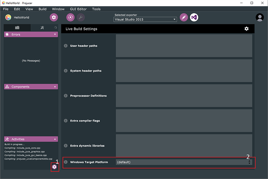Toggle the Components panel header
Screen dimensions: 268x179
[31, 87]
